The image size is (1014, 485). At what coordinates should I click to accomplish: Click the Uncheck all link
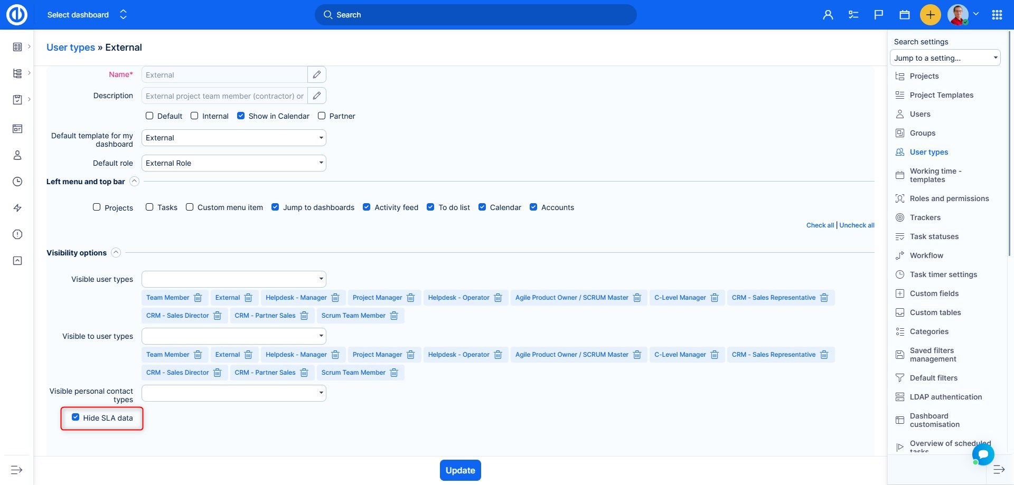pyautogui.click(x=857, y=225)
